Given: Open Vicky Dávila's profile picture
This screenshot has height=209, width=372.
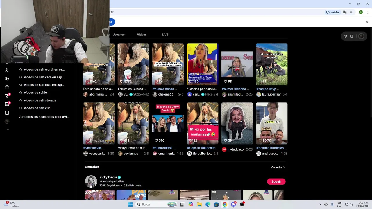Looking at the screenshot, I should (x=91, y=181).
